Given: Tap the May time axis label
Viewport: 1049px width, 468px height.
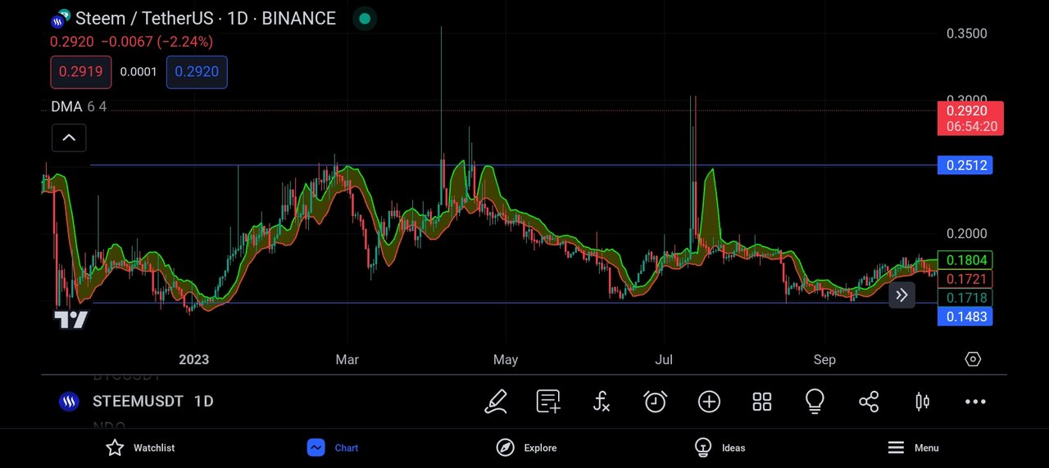Looking at the screenshot, I should 506,359.
